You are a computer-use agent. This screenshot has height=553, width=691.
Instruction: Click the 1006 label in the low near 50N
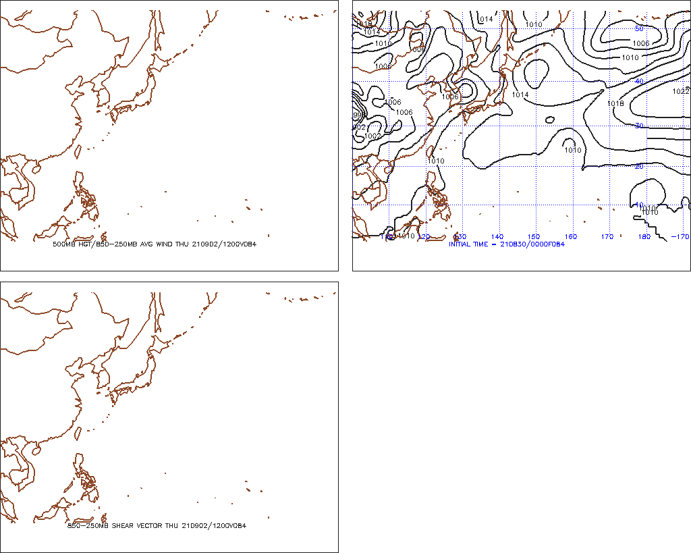[641, 43]
